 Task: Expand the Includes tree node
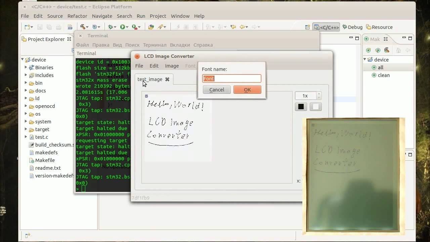tap(26, 75)
